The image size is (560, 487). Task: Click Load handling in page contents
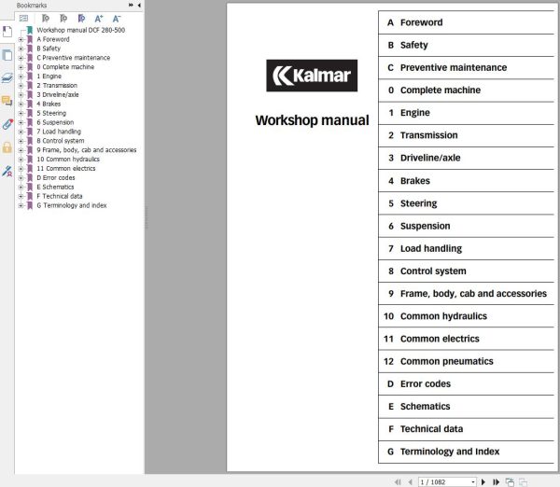[431, 248]
